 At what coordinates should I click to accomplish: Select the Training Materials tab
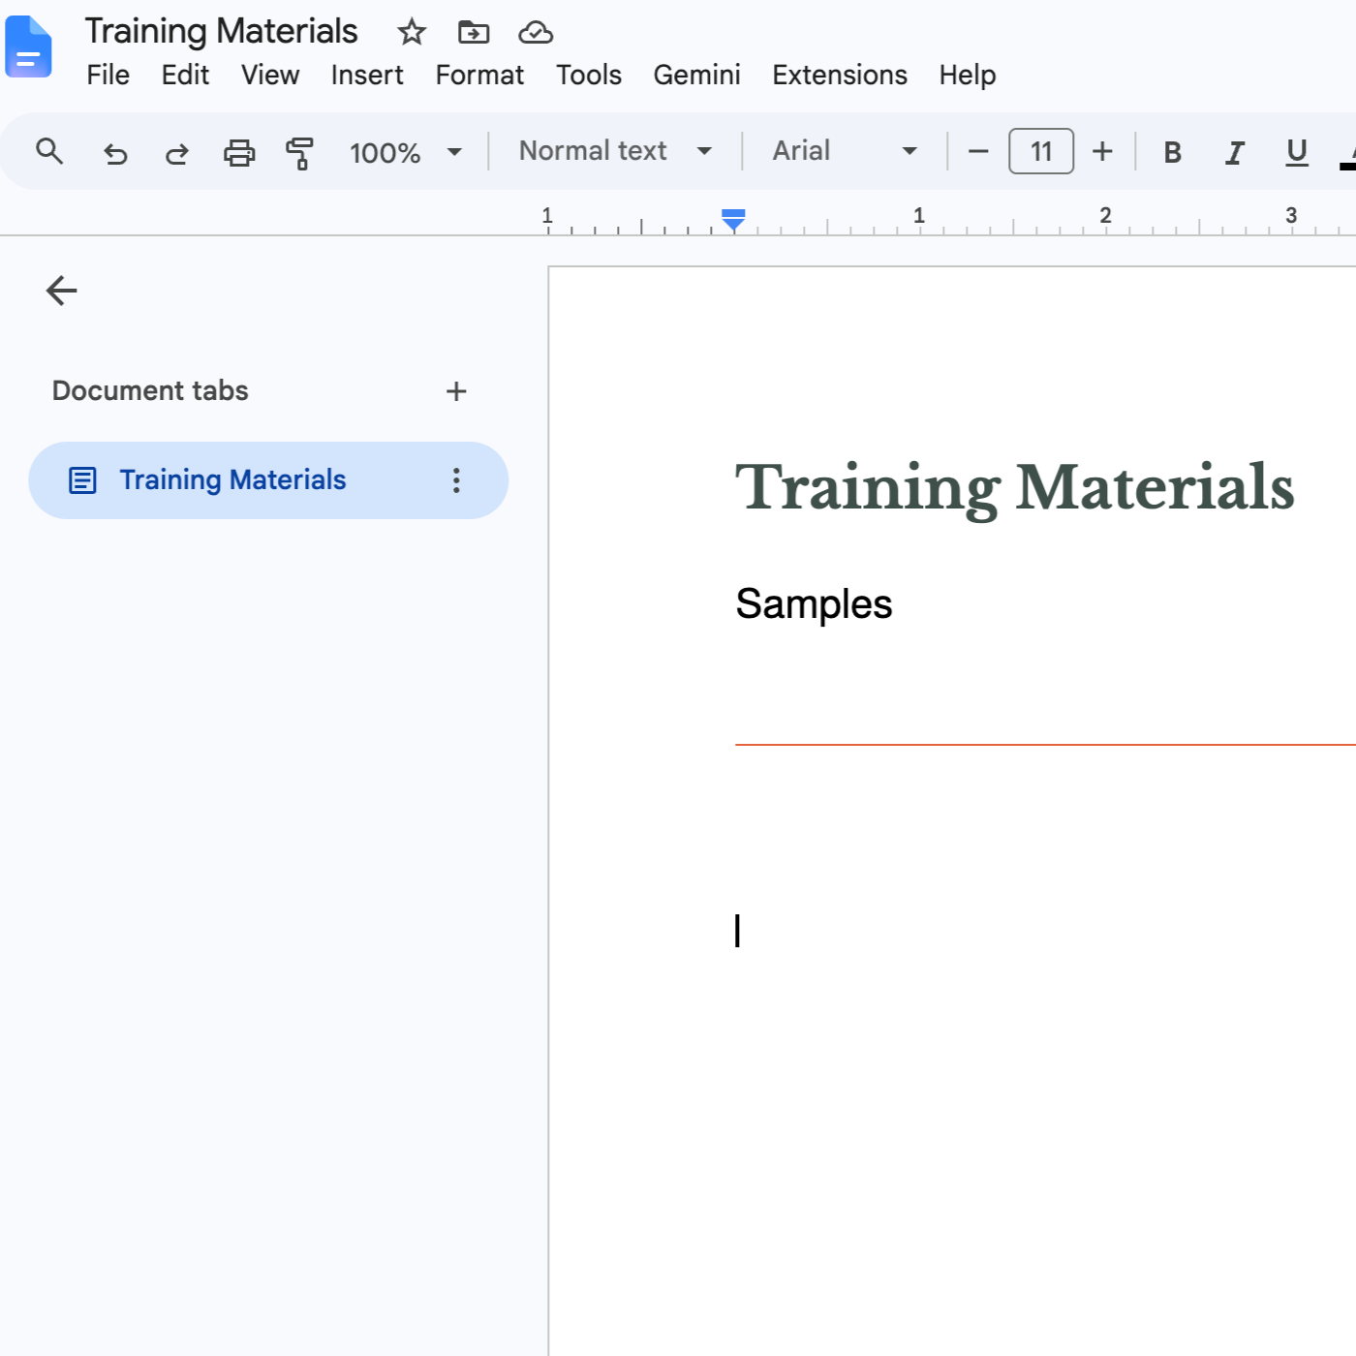click(x=268, y=480)
